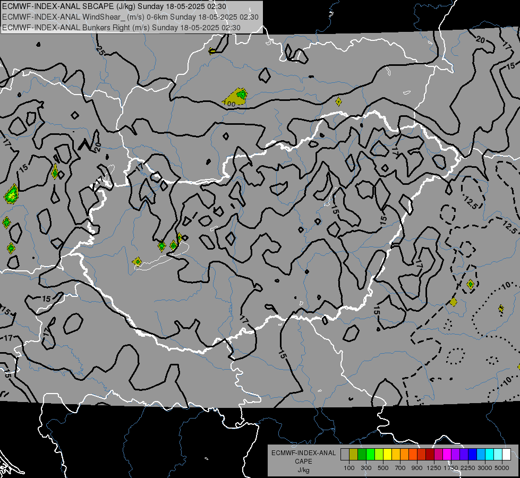Click the 25 contour label on the map
Viewport: 520px width, 478px height.
click(100, 50)
